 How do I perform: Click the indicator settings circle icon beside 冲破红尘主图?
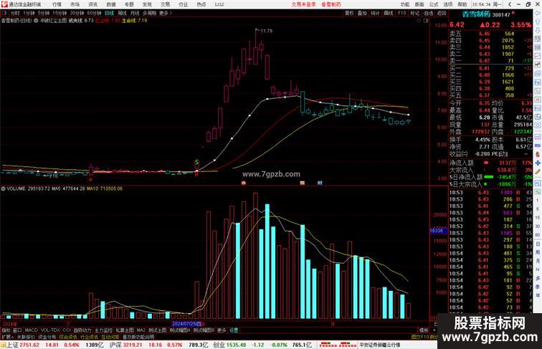tap(37, 21)
